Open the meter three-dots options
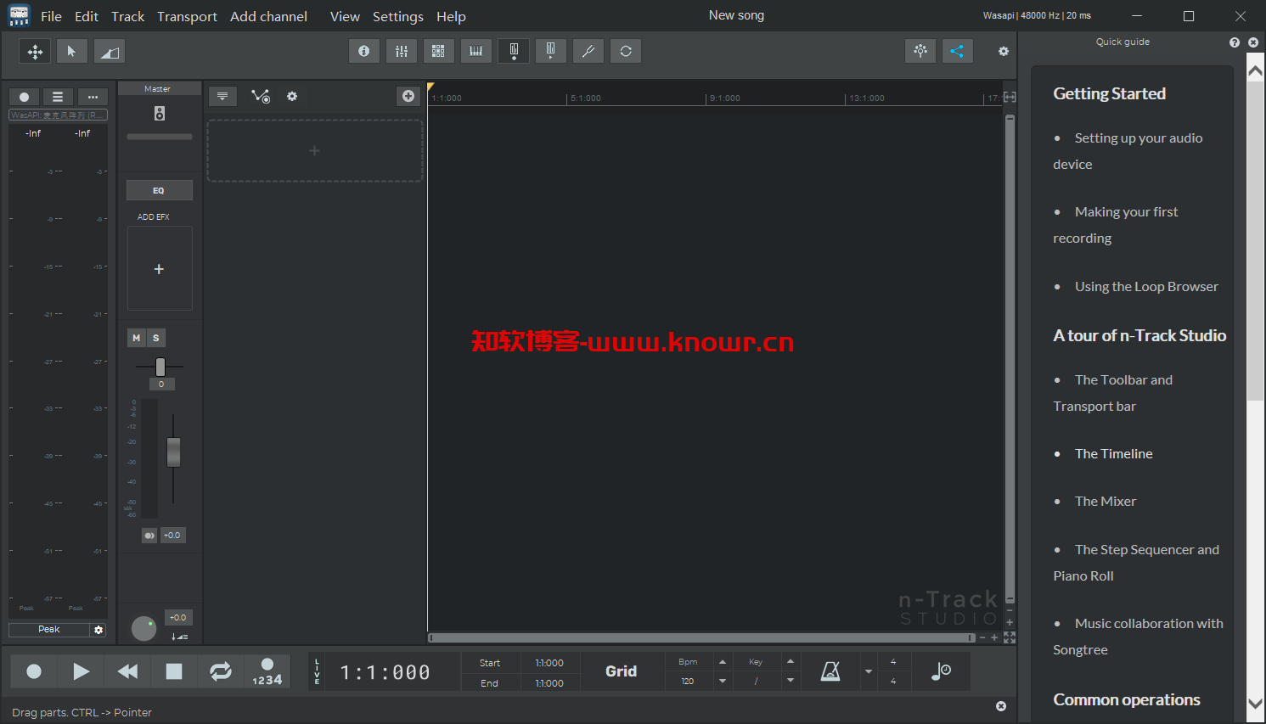Screen dimensions: 1266x724 (93, 97)
